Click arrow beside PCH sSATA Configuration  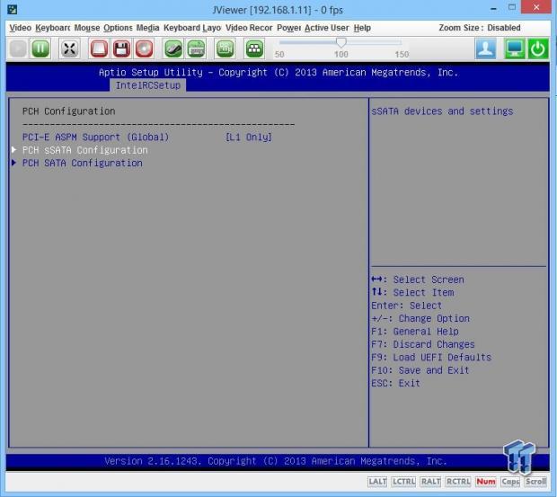[13, 150]
